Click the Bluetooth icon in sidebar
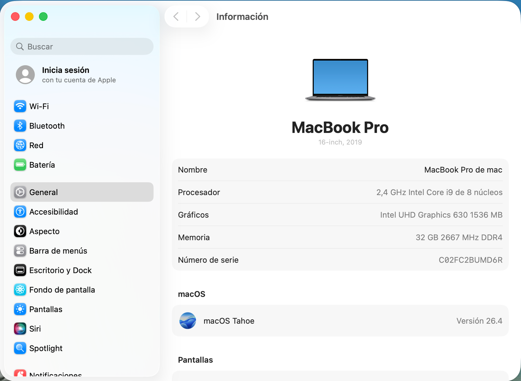Screen dimensions: 521x381 pos(20,126)
